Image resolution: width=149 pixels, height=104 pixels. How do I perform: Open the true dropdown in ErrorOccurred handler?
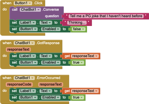pyautogui.click(x=78, y=97)
